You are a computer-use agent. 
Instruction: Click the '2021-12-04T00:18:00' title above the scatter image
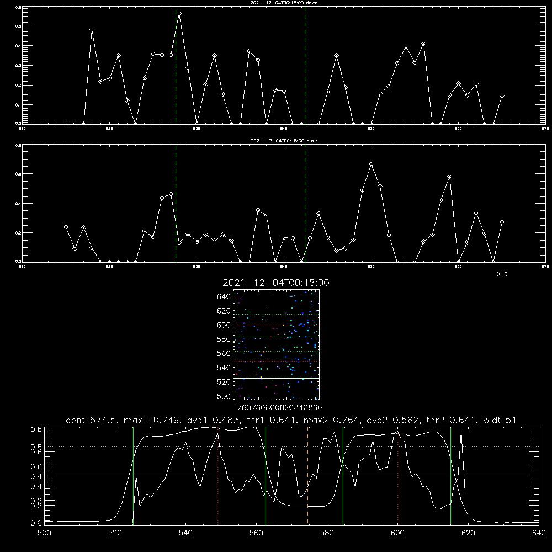276,283
